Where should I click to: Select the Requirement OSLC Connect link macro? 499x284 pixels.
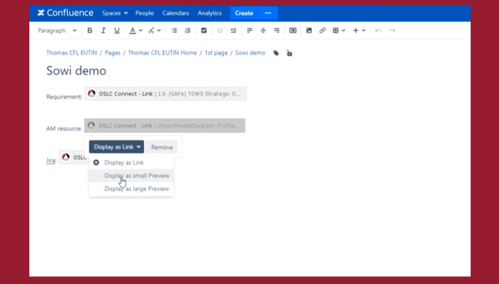166,94
